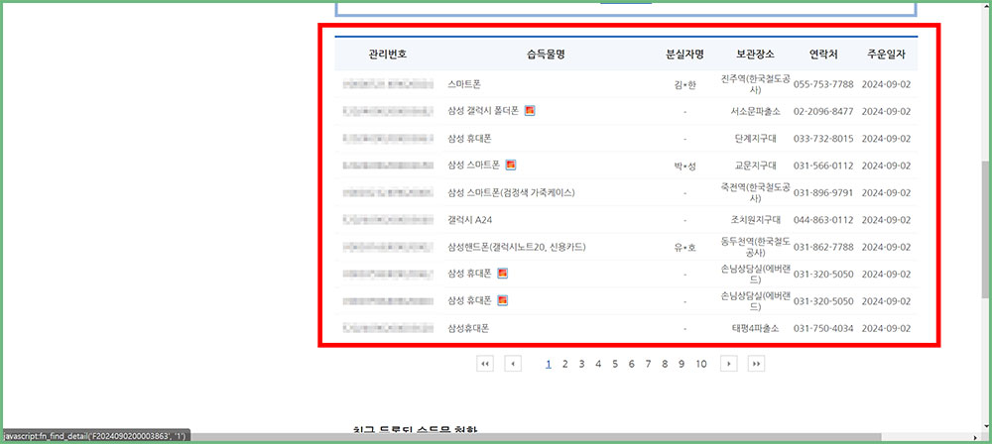Go to page 2 of results

pyautogui.click(x=565, y=364)
